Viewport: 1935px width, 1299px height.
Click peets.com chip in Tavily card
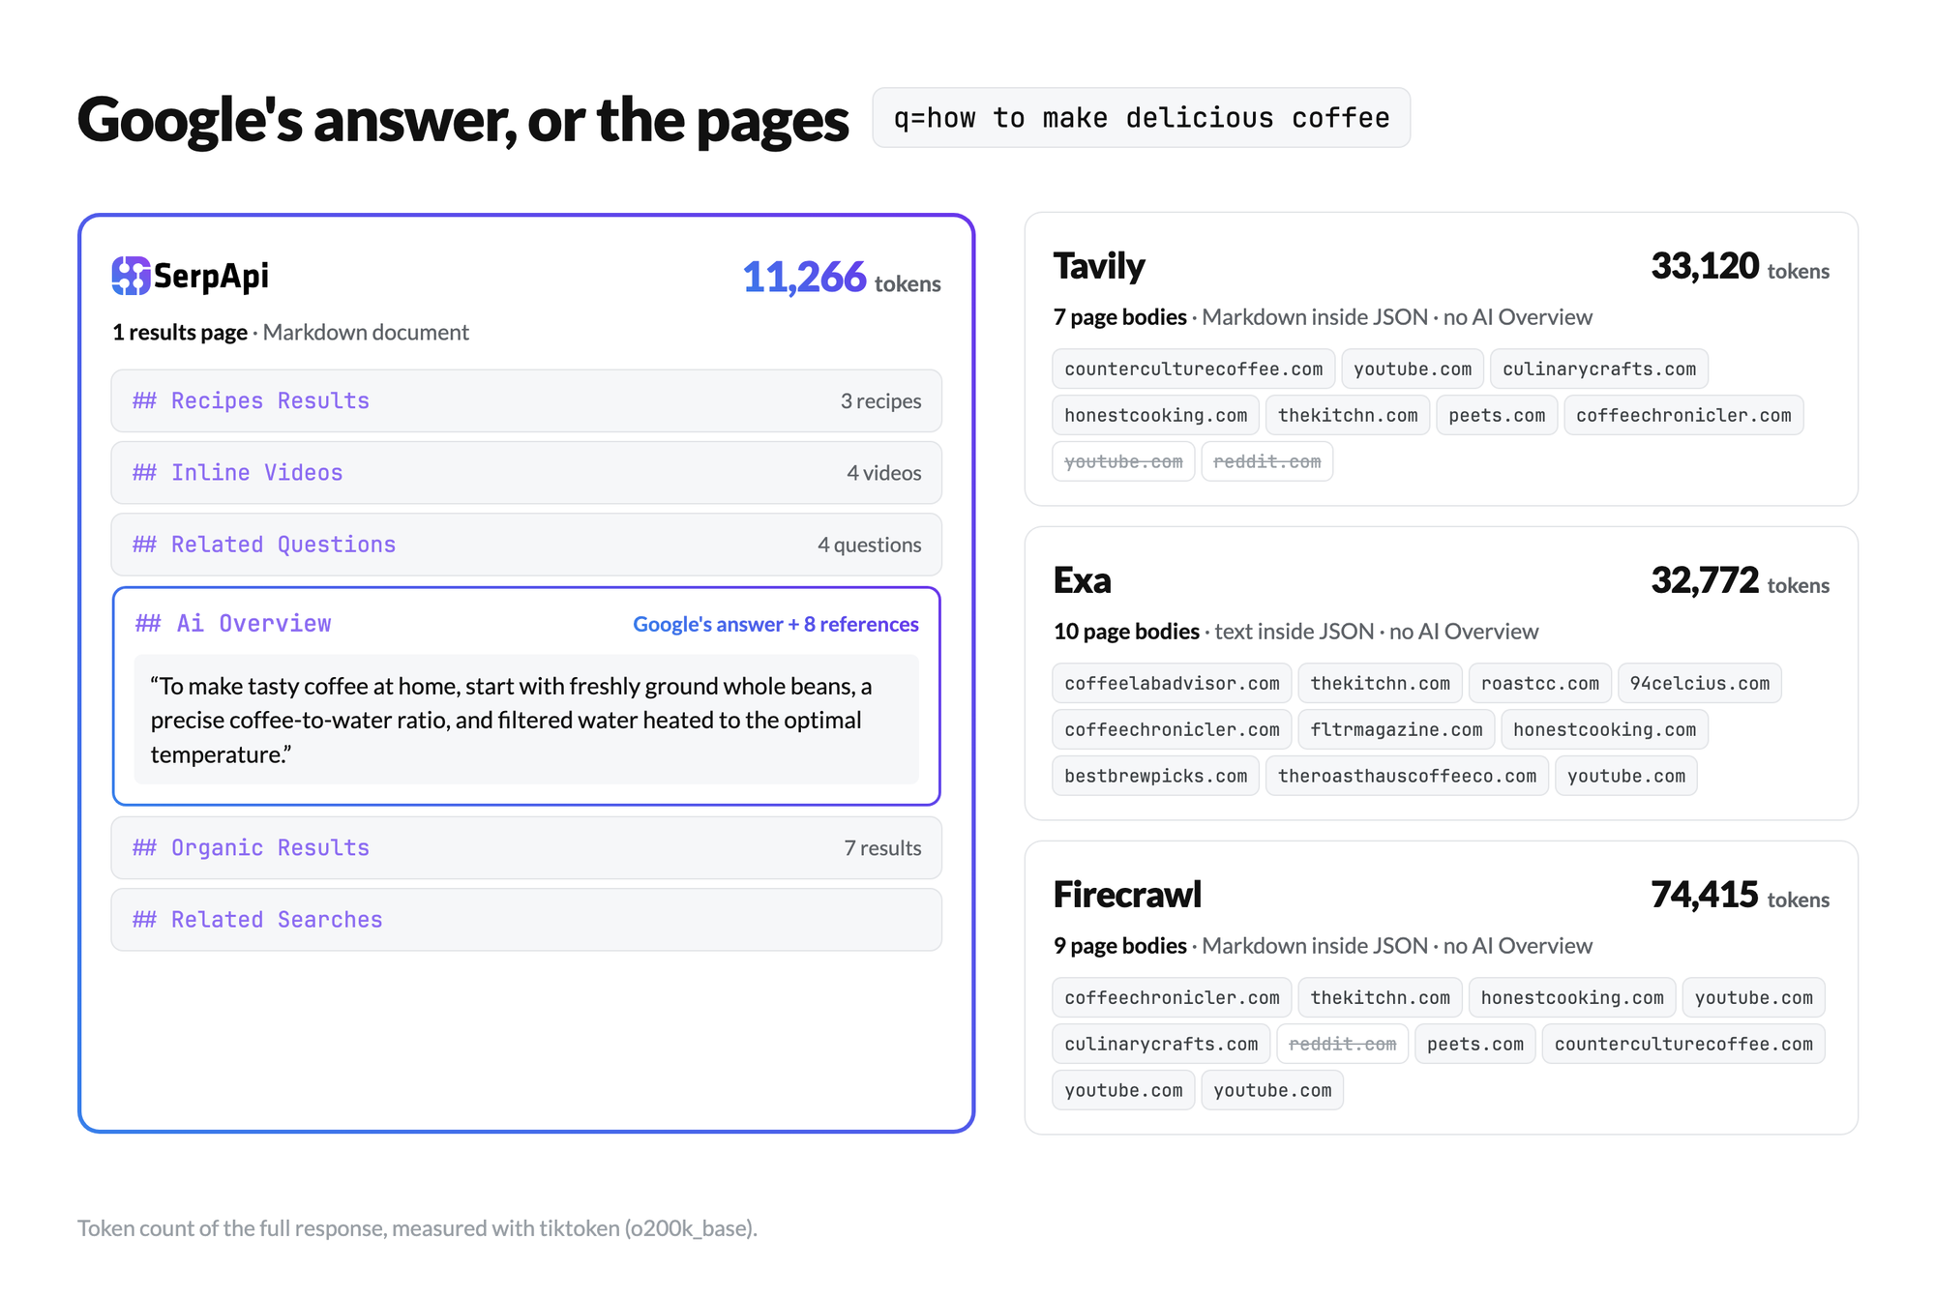[1497, 415]
